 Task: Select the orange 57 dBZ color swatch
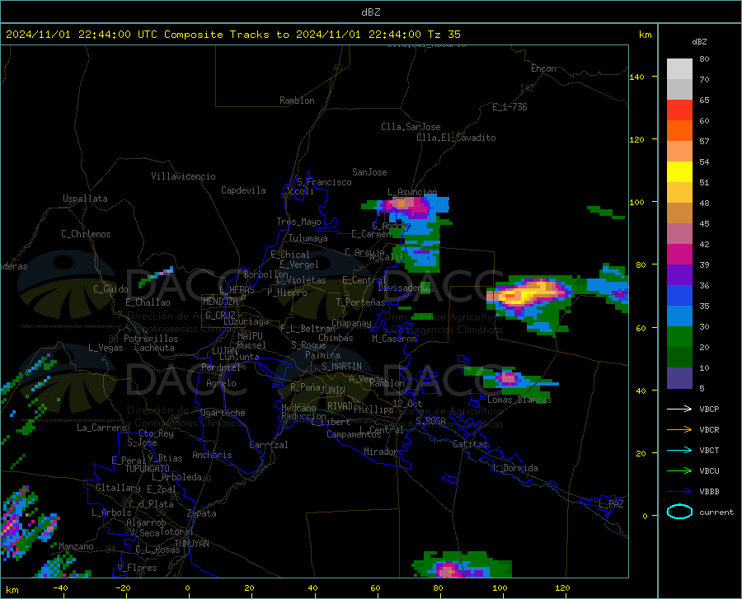click(679, 130)
